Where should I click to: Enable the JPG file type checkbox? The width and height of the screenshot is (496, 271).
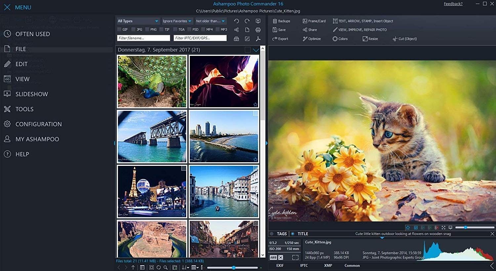coord(133,29)
